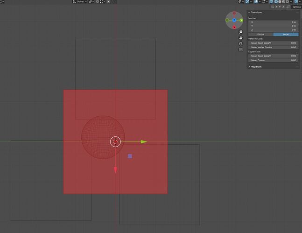The image size is (302, 233).
Task: Select Global coordinate space
Action: click(261, 34)
